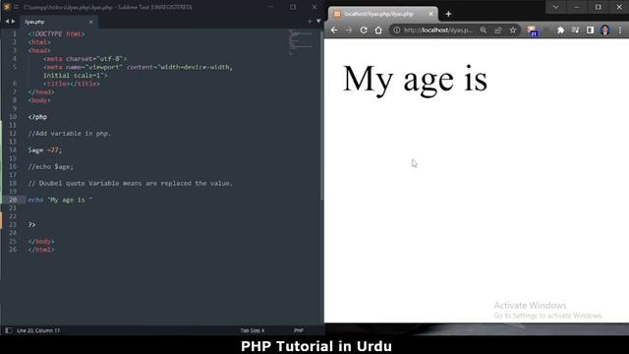Click line number 20 in the gutter
Viewport: 629px width, 354px height.
(13, 200)
